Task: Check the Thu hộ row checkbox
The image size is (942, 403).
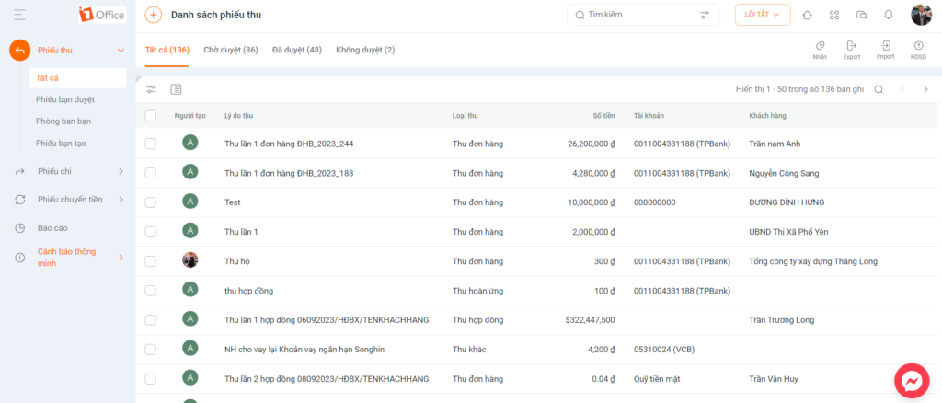Action: tap(150, 261)
